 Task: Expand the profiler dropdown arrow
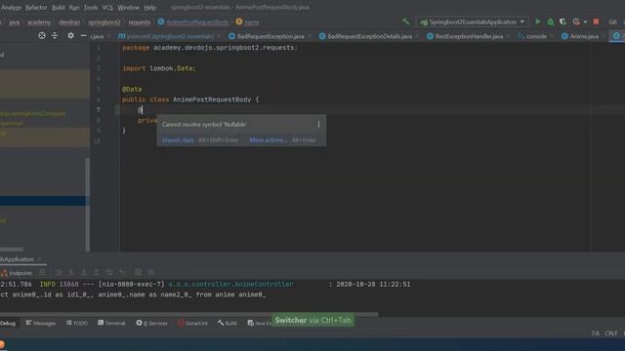(585, 22)
